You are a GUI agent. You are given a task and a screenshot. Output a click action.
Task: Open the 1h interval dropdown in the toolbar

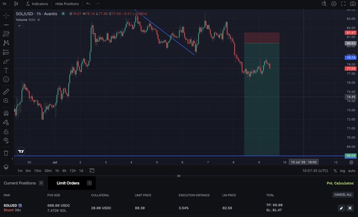coord(4,4)
